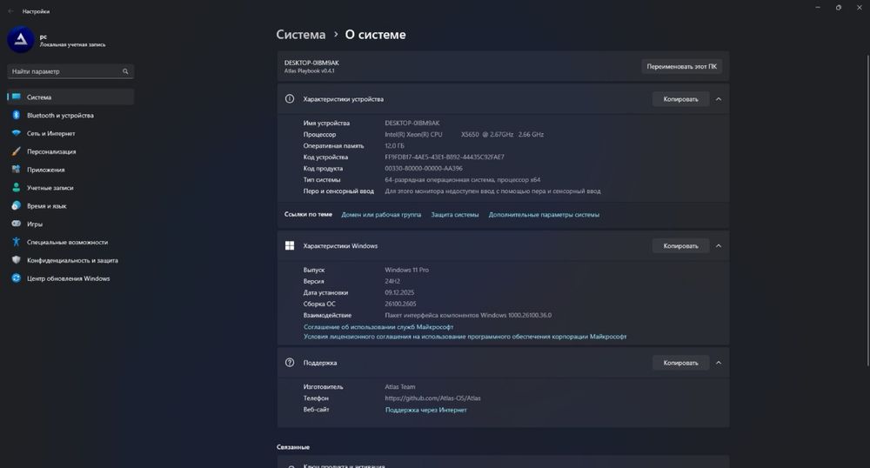Select Bluetooth и устройства label in sidebar
The width and height of the screenshot is (870, 468).
tap(60, 116)
